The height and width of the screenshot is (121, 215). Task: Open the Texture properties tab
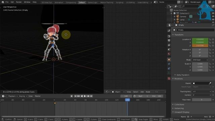tap(169, 78)
